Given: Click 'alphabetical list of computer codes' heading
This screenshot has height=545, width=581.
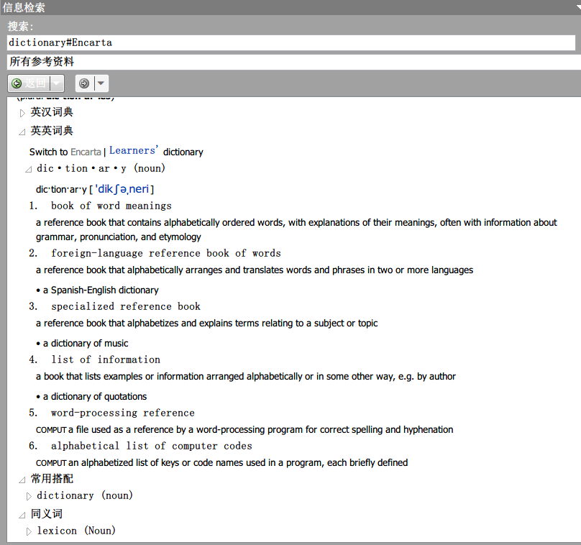Looking at the screenshot, I should click(x=152, y=446).
